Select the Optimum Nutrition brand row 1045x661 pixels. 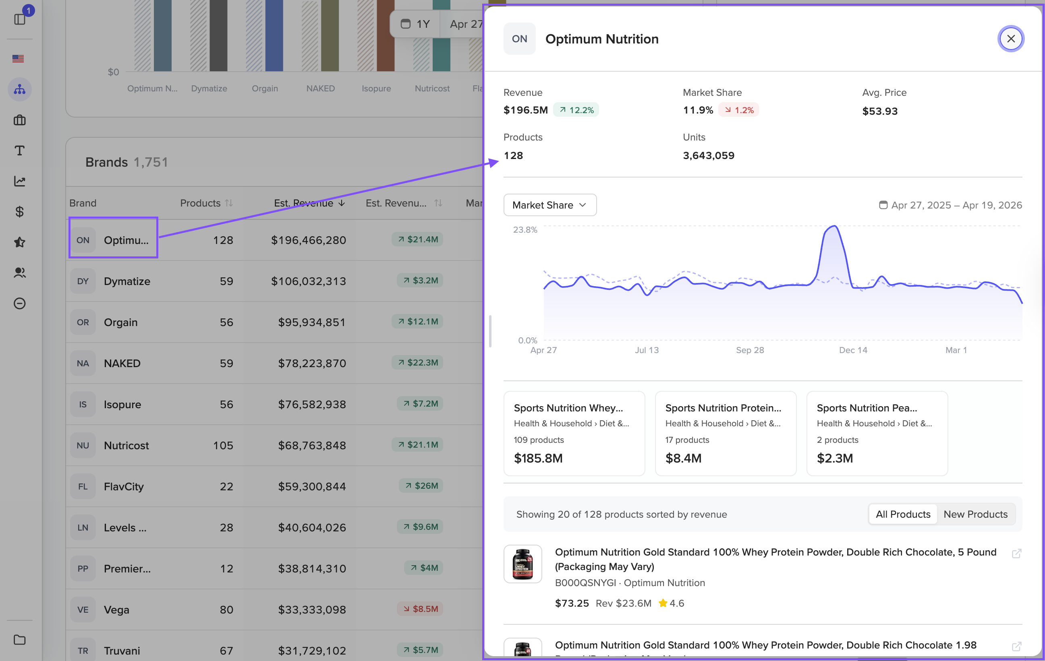click(x=274, y=240)
